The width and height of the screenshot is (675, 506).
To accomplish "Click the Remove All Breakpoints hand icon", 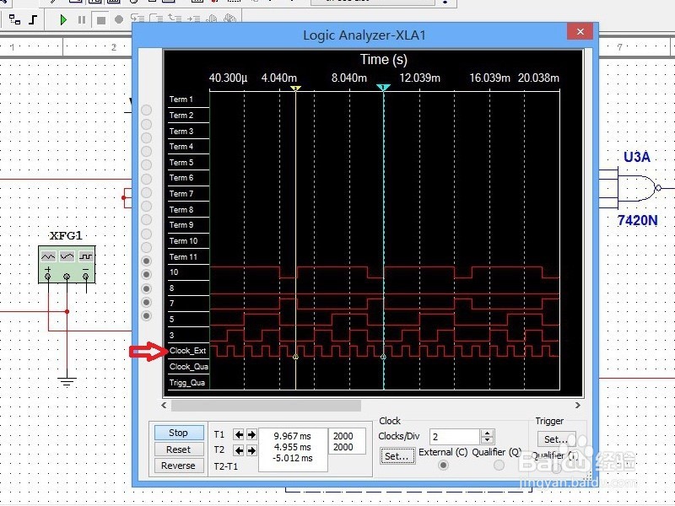I will tap(230, 19).
